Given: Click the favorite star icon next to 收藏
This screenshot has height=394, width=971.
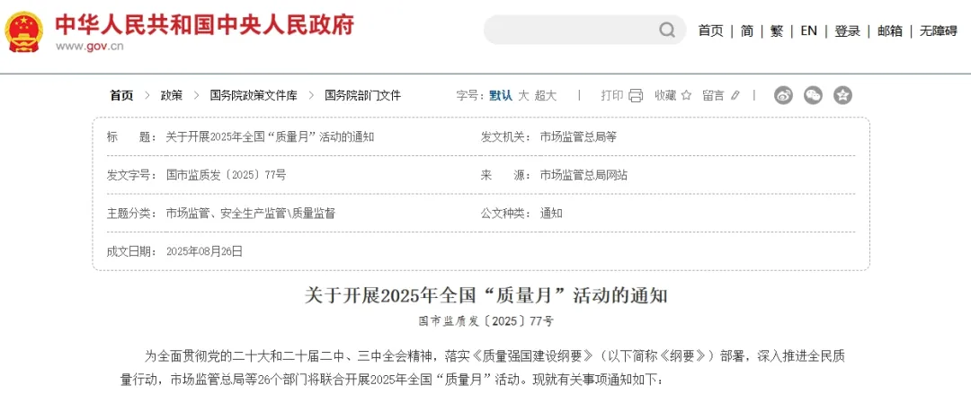Looking at the screenshot, I should click(x=686, y=95).
